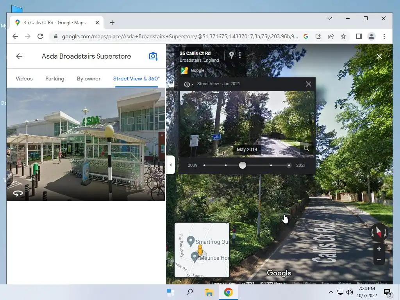Open Chrome three-dot menu
The height and width of the screenshot is (300, 400).
pos(384,36)
